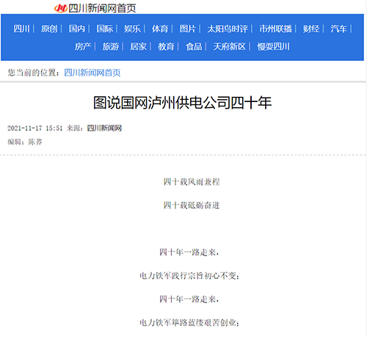The width and height of the screenshot is (367, 337).
Task: Open 太阳鸟时评 column
Action: pyautogui.click(x=228, y=29)
